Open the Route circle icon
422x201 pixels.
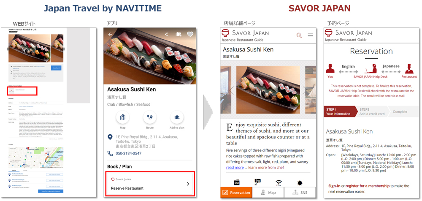(x=150, y=117)
